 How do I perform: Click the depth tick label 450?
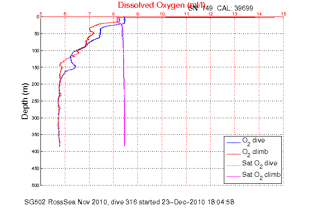[x=35, y=169]
